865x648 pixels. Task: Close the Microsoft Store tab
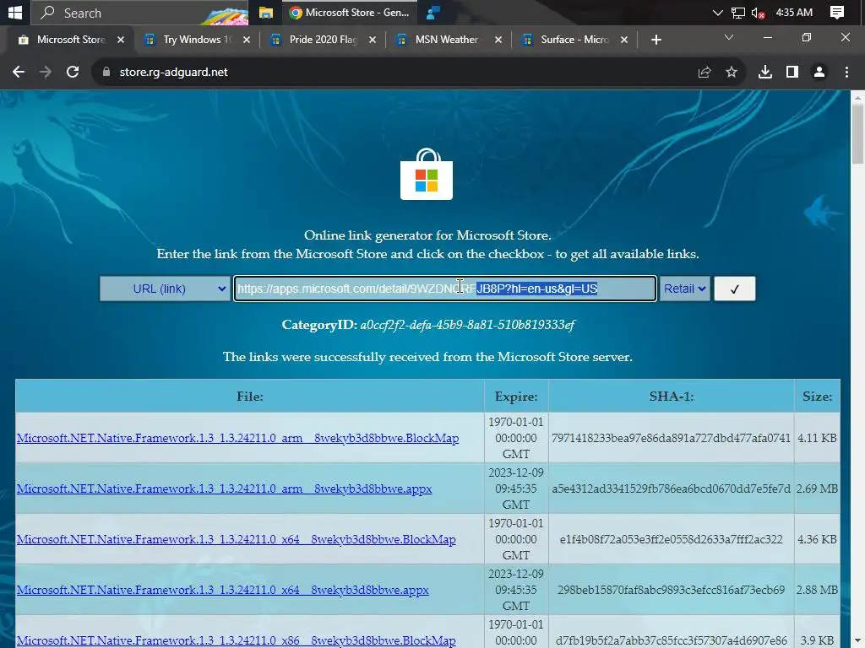click(121, 40)
